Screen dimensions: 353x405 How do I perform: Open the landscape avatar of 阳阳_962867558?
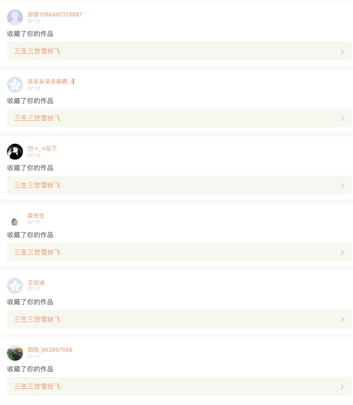tap(15, 353)
